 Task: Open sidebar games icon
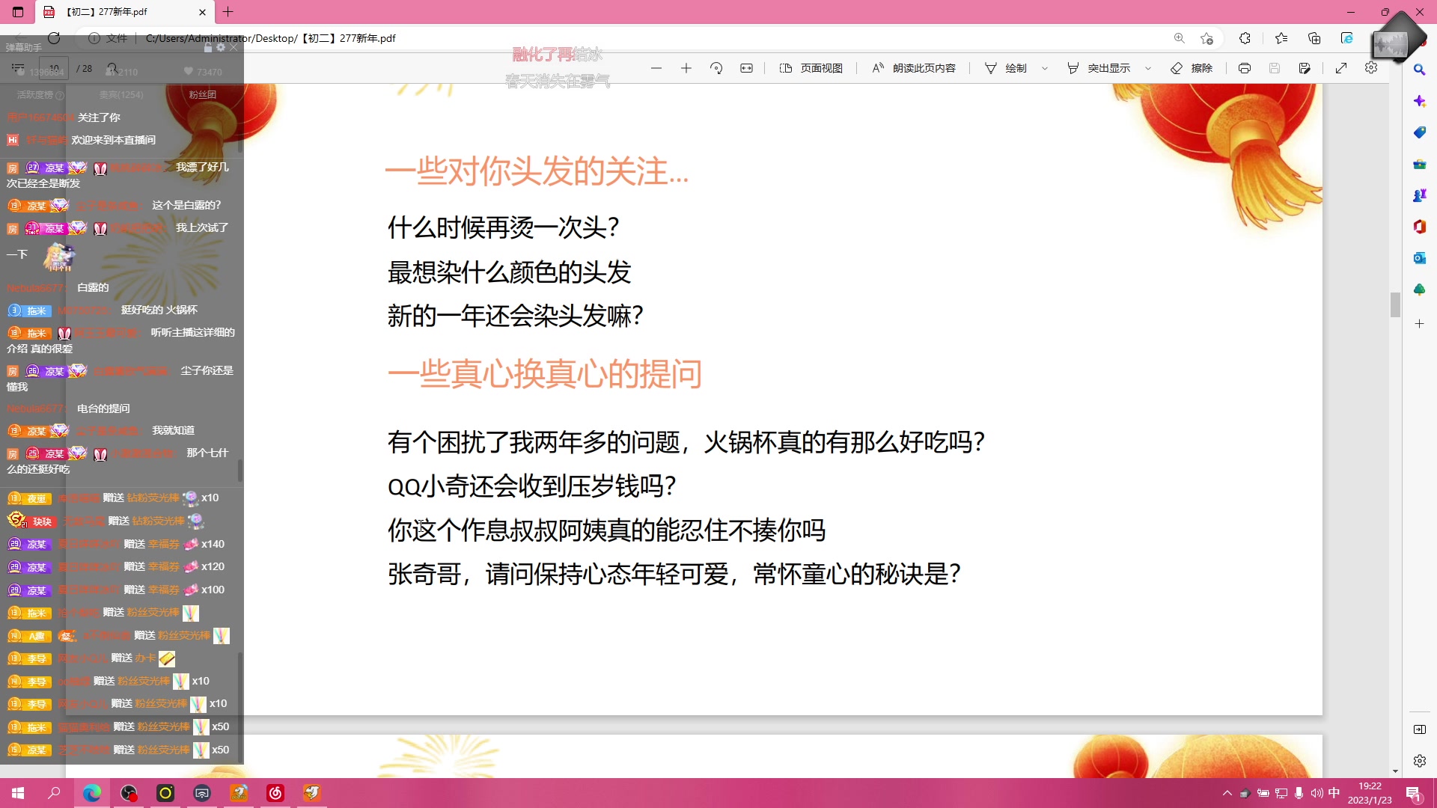pos(1420,195)
